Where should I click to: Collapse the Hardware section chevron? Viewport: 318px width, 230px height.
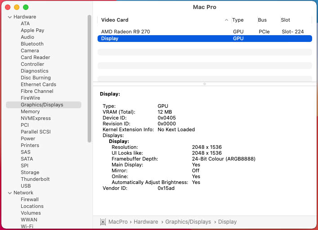pos(9,17)
